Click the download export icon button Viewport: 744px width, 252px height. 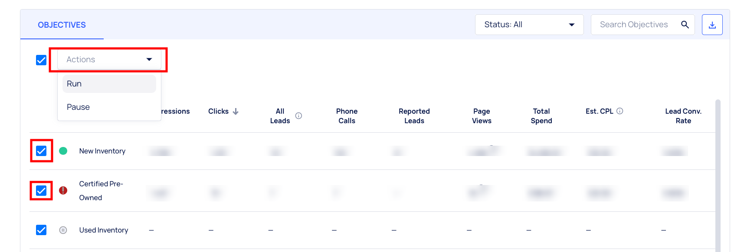[x=712, y=25]
